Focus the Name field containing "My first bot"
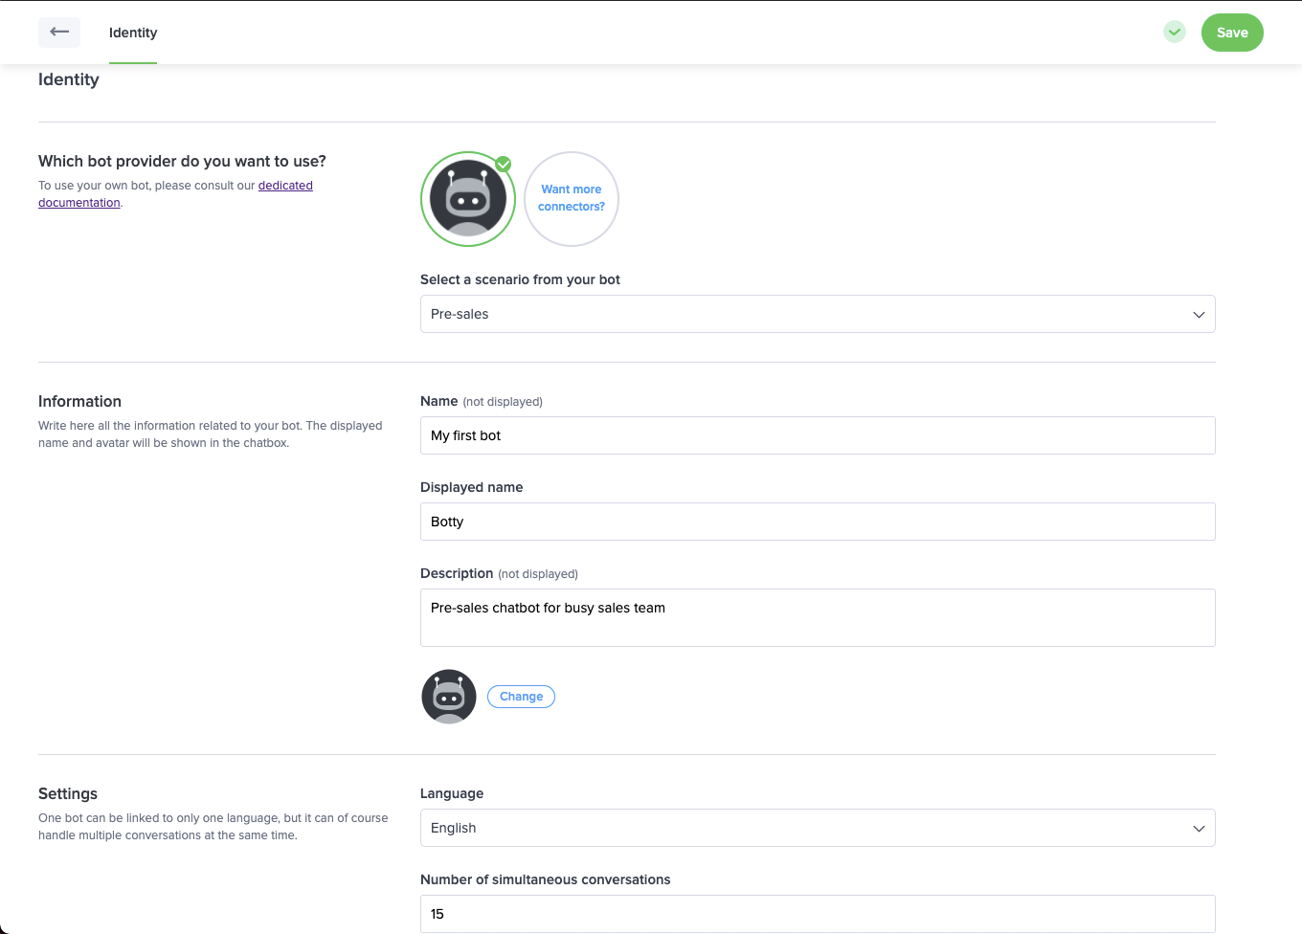 [818, 435]
